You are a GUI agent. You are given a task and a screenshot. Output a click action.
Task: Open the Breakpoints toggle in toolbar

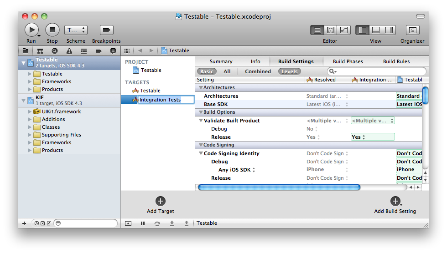click(x=106, y=30)
